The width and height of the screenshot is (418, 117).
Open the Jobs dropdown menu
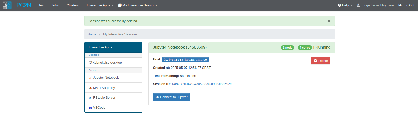57,5
